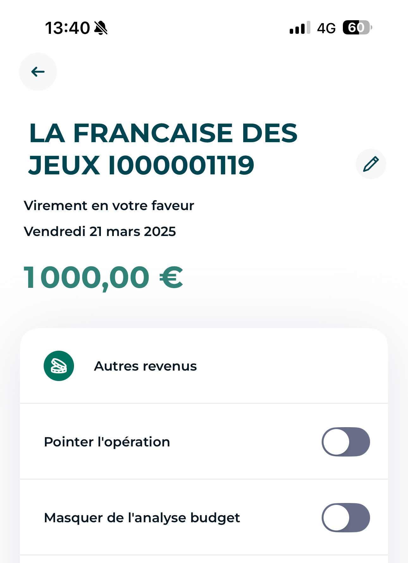Image resolution: width=408 pixels, height=563 pixels.
Task: Select the 1000,00 transaction amount
Action: click(x=86, y=277)
